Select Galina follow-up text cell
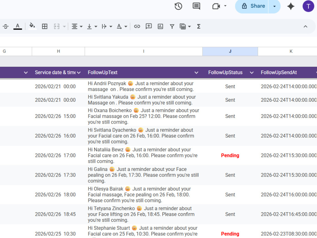 pos(144,175)
